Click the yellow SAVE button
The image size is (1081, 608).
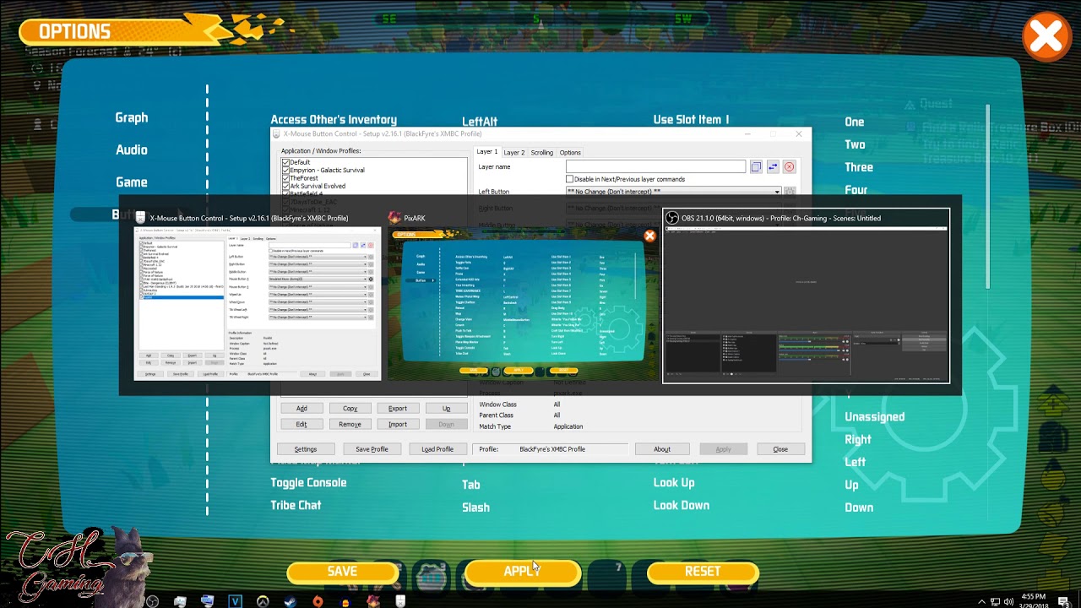342,572
